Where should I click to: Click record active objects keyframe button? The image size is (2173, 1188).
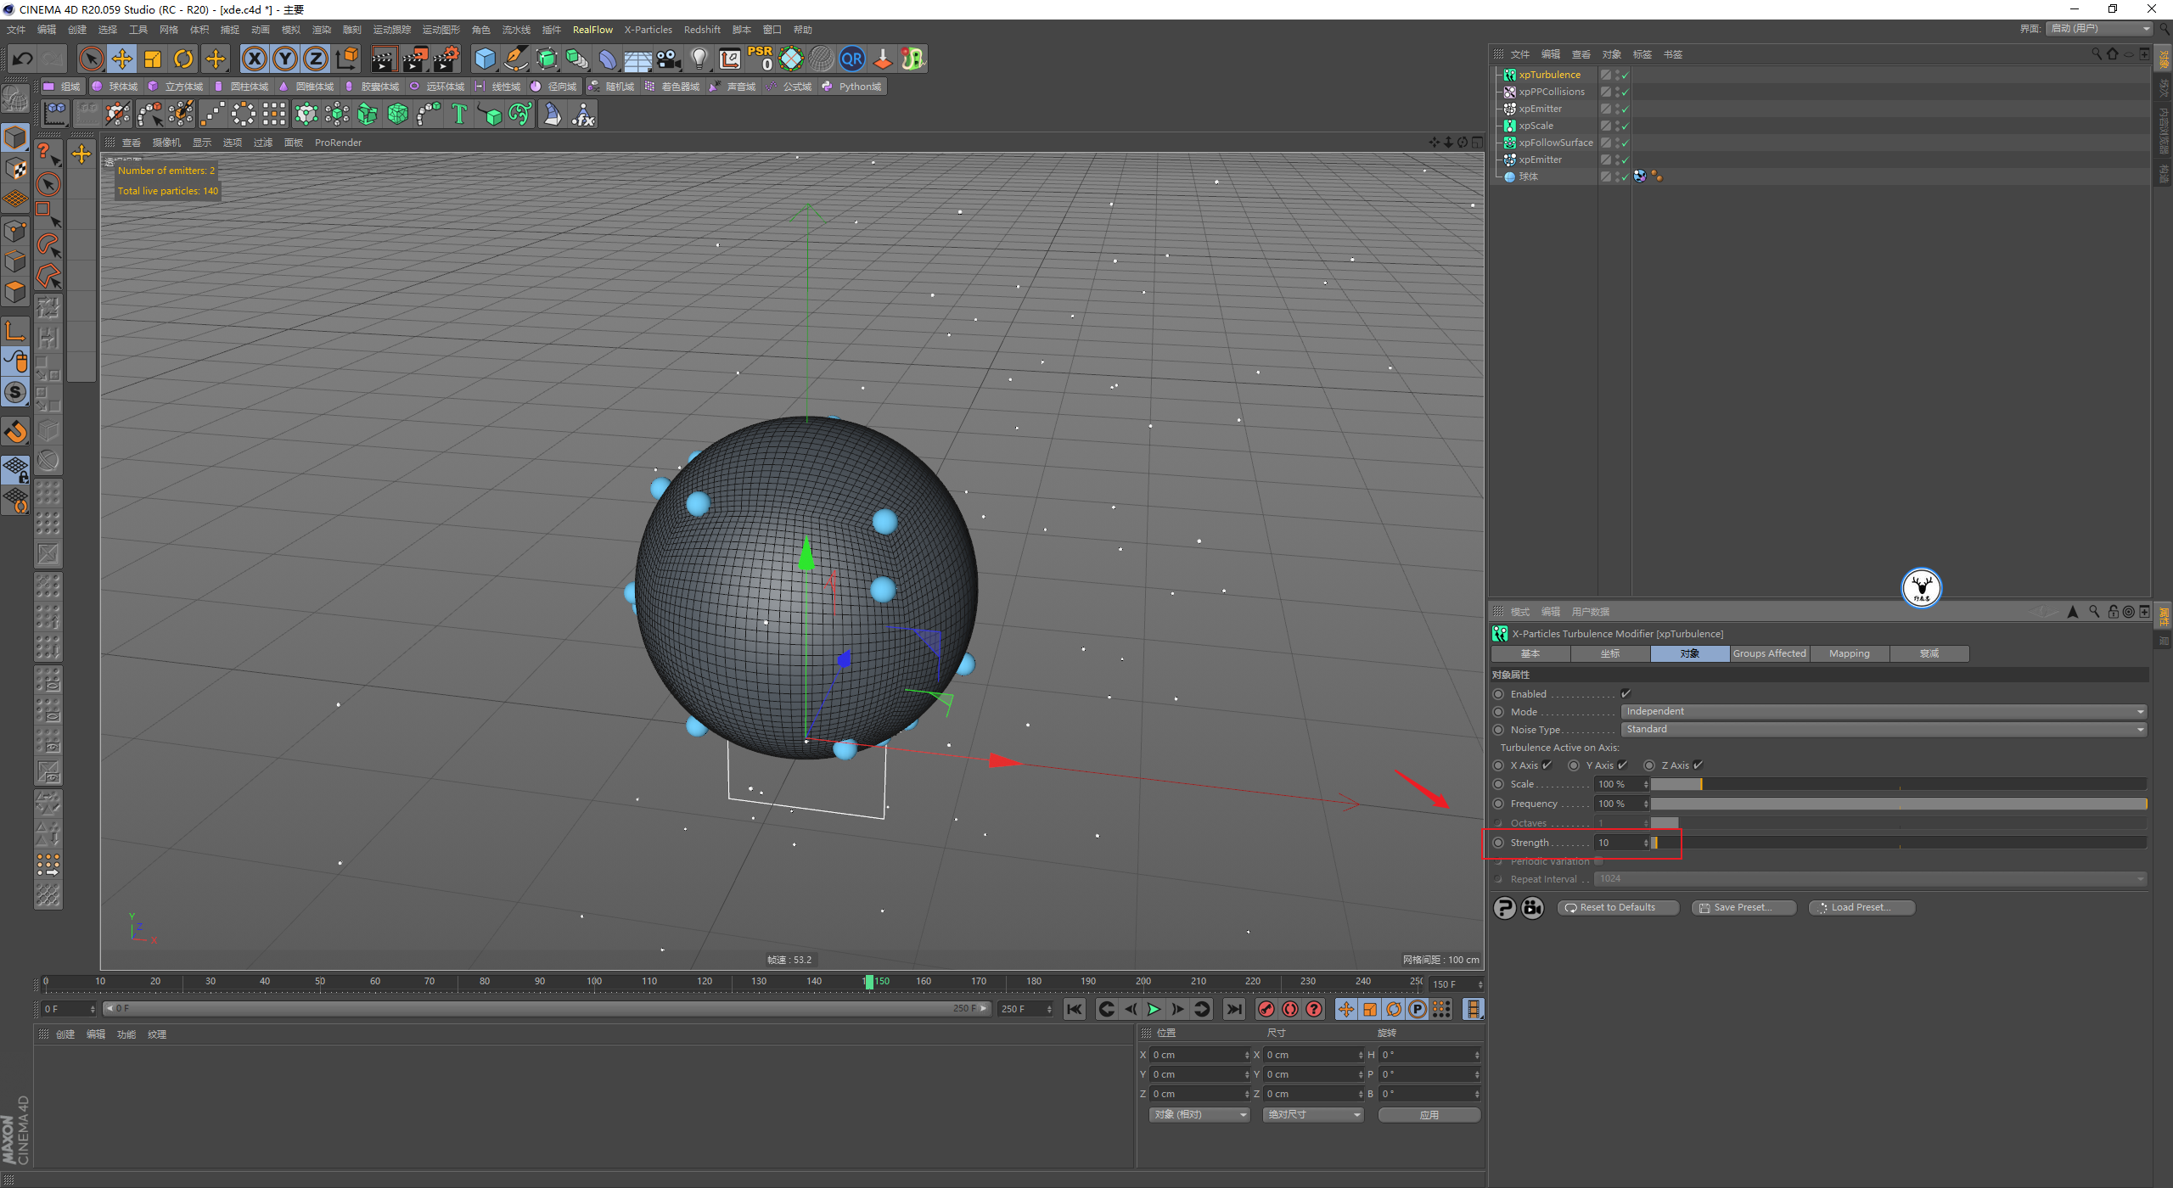point(1266,1009)
